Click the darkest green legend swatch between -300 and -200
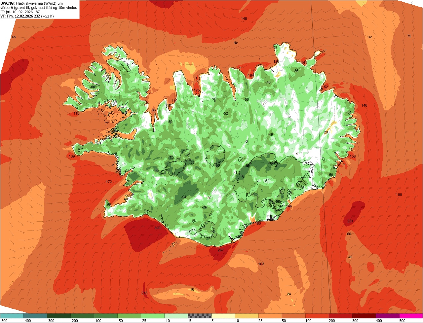Viewport: 423px width, 323px height. (x=58, y=316)
